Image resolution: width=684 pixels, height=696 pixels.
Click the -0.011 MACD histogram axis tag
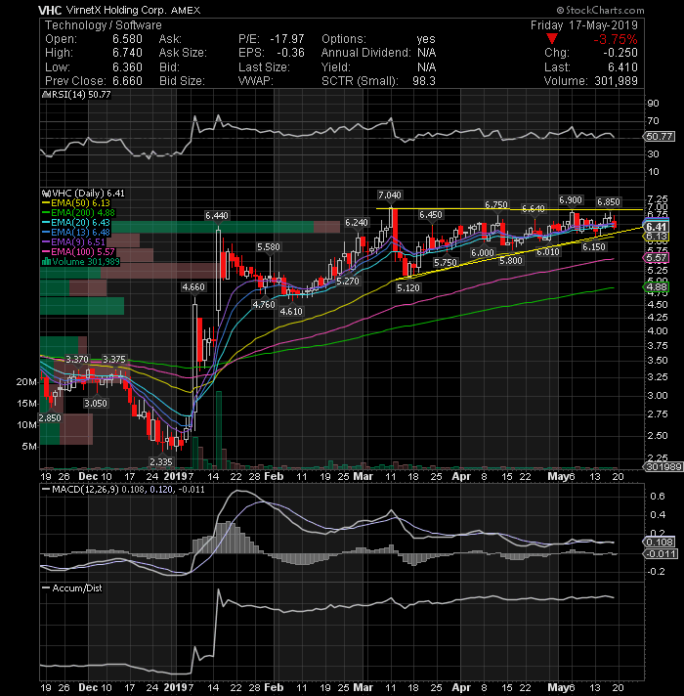pos(661,553)
